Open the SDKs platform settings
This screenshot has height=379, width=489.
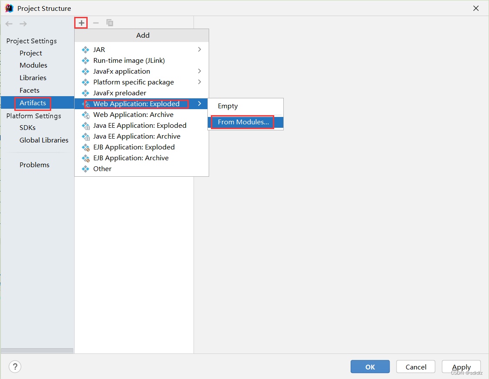click(27, 128)
